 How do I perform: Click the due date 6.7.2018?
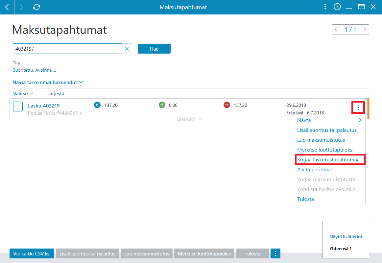pos(315,113)
